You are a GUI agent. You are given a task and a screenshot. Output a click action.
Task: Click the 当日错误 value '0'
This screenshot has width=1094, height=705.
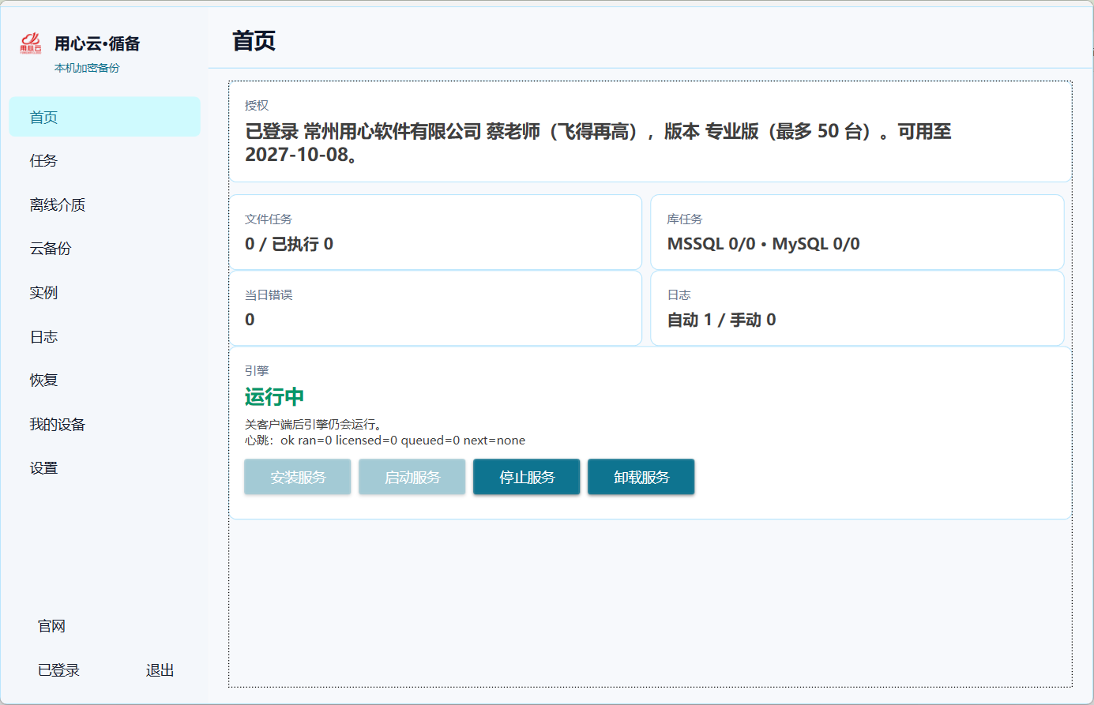tap(250, 320)
